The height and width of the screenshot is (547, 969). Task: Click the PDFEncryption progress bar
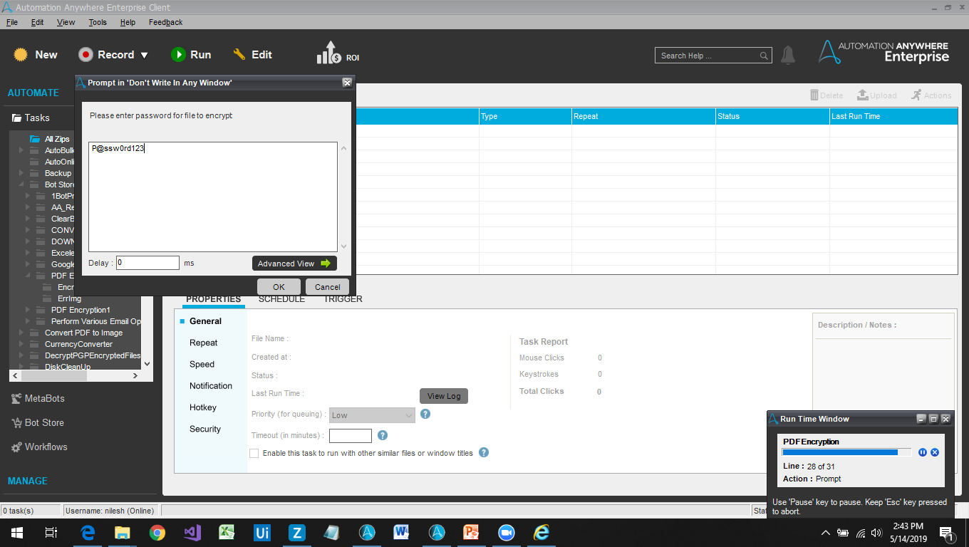click(846, 452)
